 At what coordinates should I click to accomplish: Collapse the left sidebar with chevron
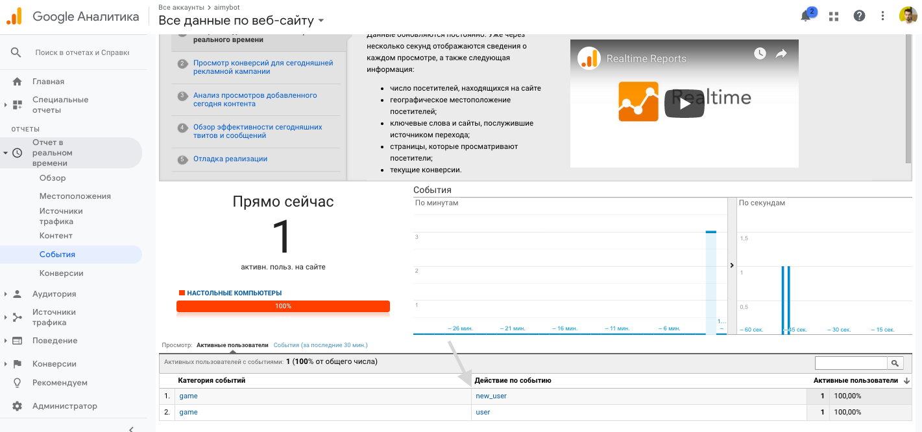point(131,427)
